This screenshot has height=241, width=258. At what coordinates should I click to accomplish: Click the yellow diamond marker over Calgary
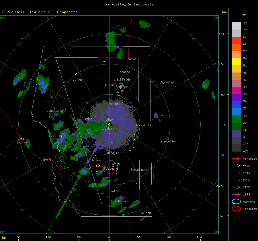click(x=113, y=165)
